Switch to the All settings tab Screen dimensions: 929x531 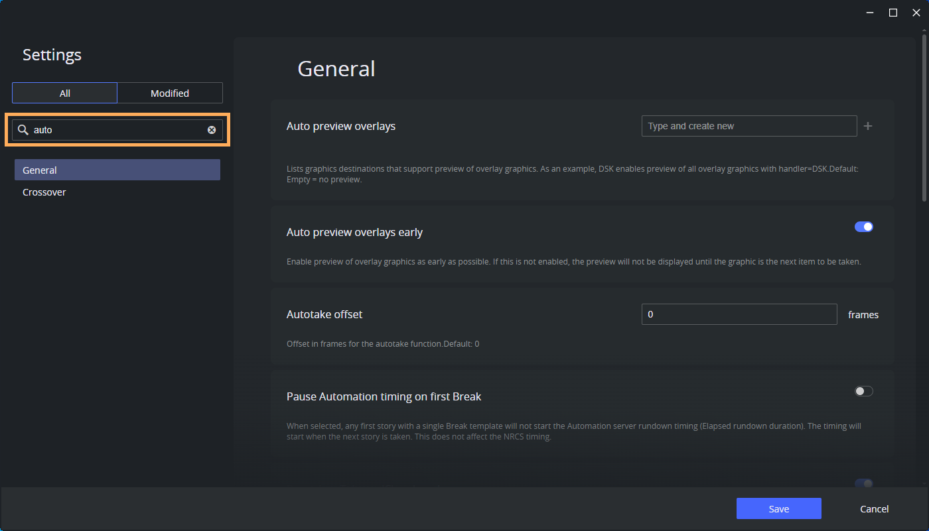click(64, 93)
